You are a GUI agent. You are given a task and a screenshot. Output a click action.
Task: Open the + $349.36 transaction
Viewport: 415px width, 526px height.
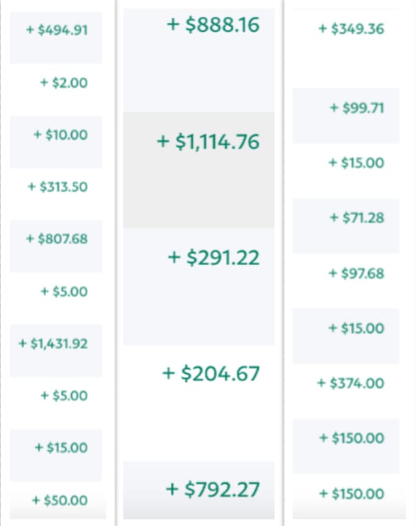pyautogui.click(x=352, y=29)
